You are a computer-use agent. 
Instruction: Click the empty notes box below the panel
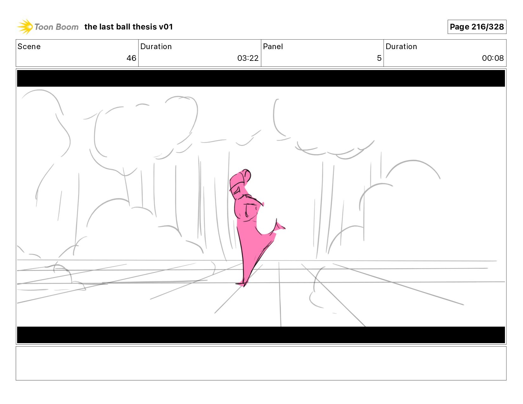(261, 363)
